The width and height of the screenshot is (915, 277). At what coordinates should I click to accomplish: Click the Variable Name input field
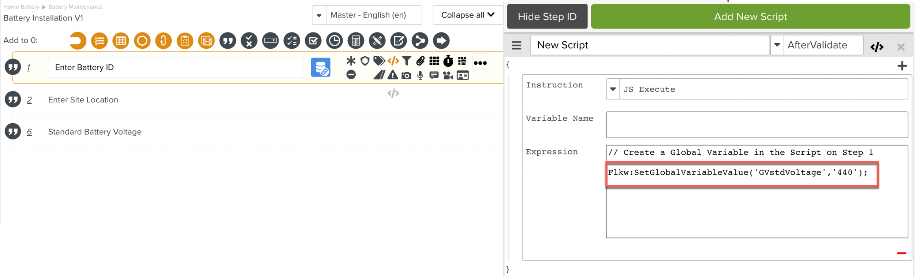click(757, 125)
